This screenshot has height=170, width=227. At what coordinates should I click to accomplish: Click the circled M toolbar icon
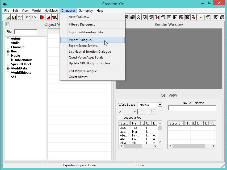coord(138,18)
